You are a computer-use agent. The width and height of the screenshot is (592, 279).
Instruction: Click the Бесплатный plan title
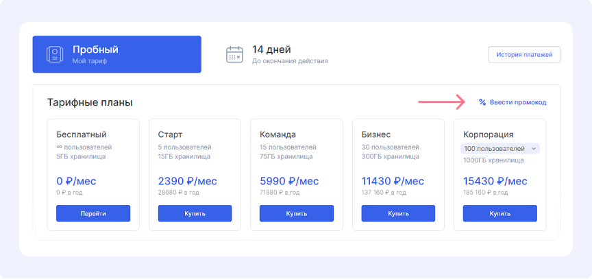pos(82,134)
